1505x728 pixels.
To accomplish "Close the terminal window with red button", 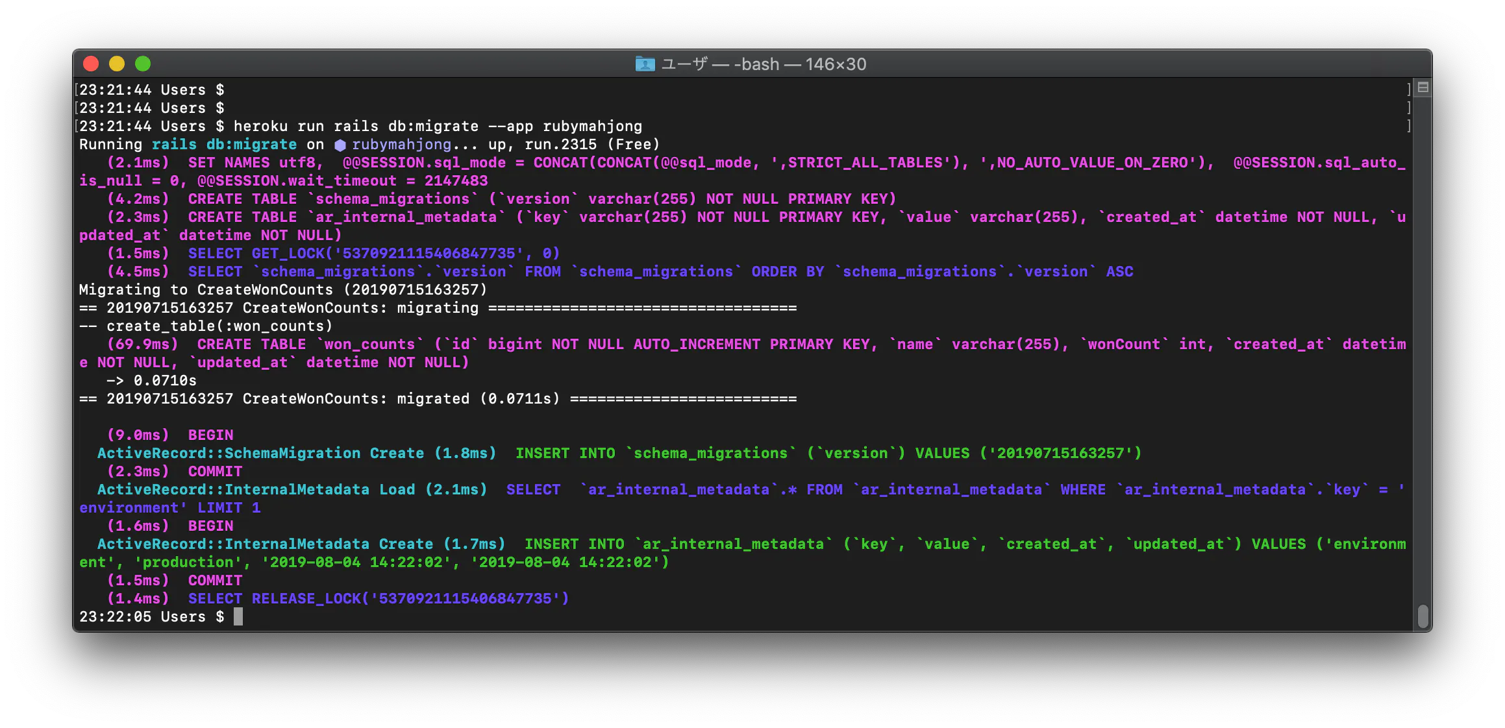I will click(91, 64).
